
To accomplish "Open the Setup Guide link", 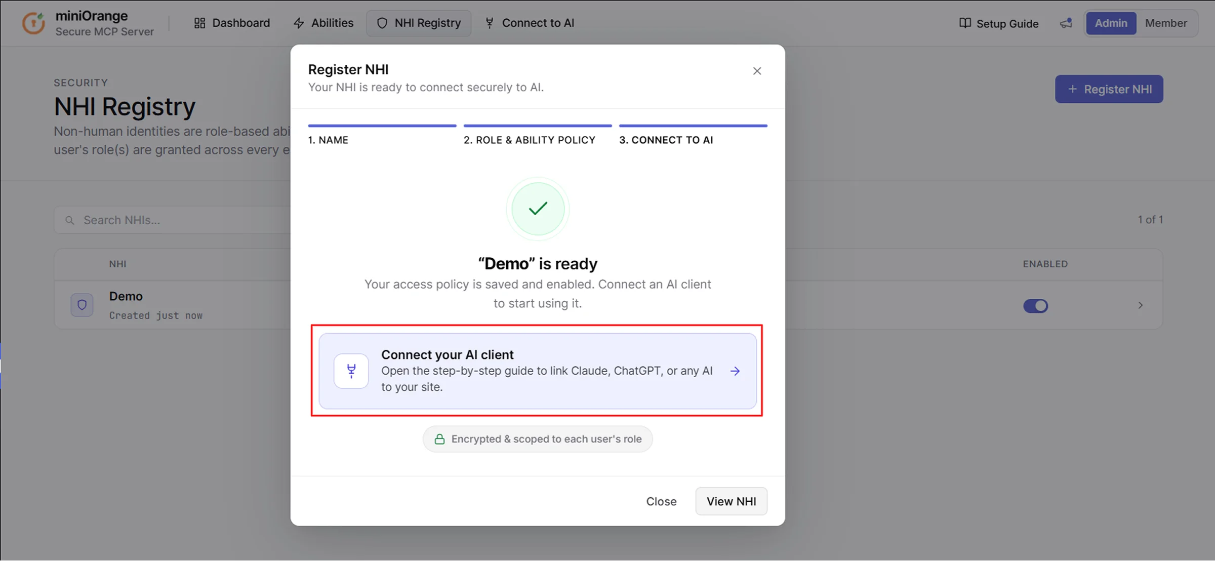I will [x=999, y=23].
